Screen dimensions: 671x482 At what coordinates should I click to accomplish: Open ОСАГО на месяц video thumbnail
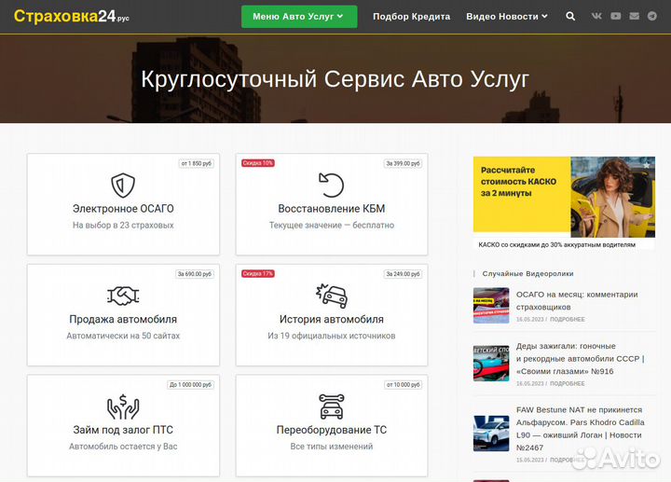(491, 305)
